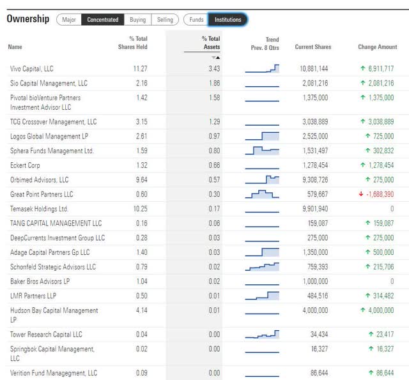Viewport: 409px width, 380px height.
Task: Click green up arrow beside 6,911,717
Action: (362, 68)
